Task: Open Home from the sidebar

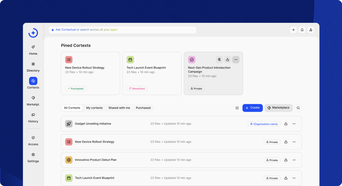Action: pyautogui.click(x=33, y=50)
